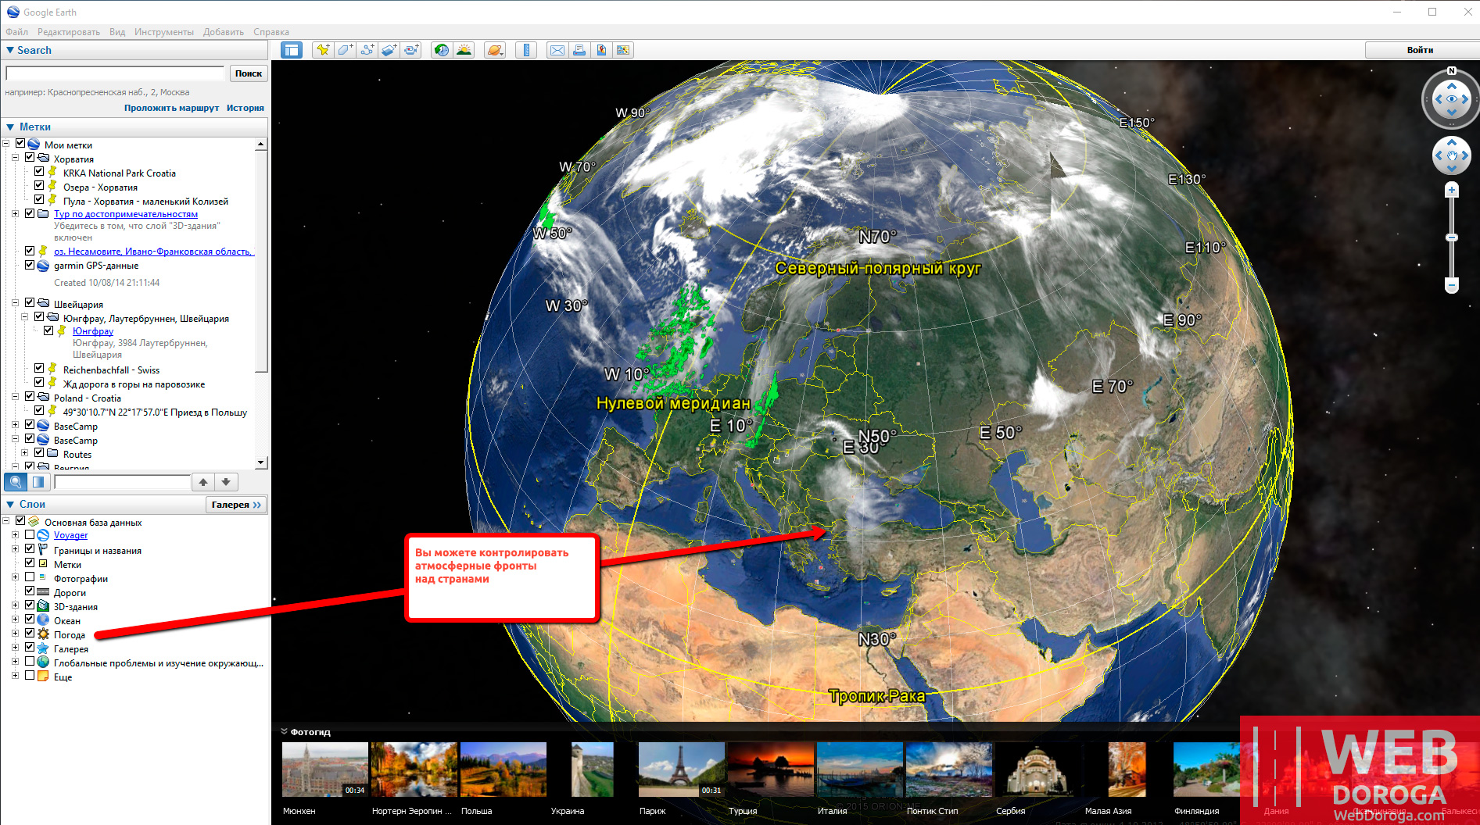1480x825 pixels.
Task: Click the N north indicator on compass
Action: click(x=1452, y=71)
